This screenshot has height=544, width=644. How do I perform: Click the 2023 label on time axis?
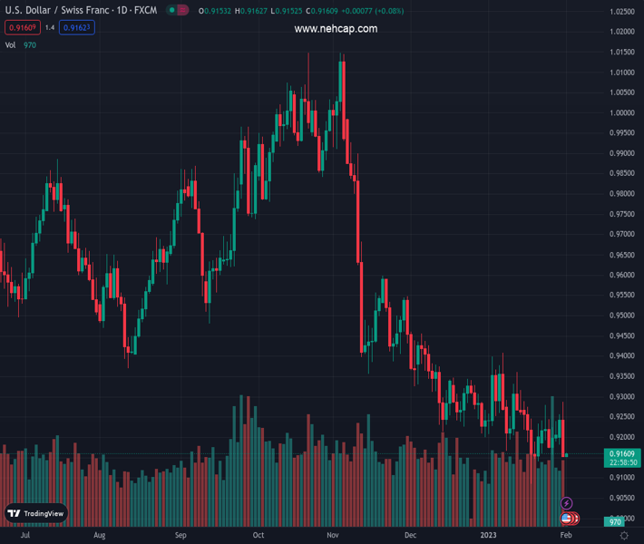click(x=488, y=536)
